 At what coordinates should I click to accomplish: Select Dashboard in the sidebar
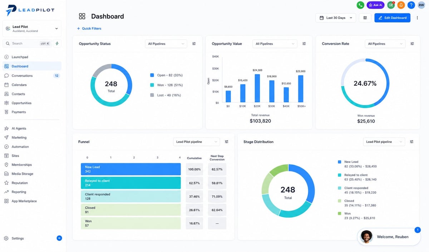point(32,66)
